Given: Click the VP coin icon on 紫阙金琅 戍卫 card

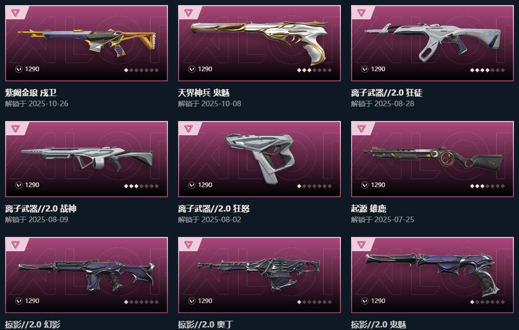Looking at the screenshot, I should click(18, 69).
